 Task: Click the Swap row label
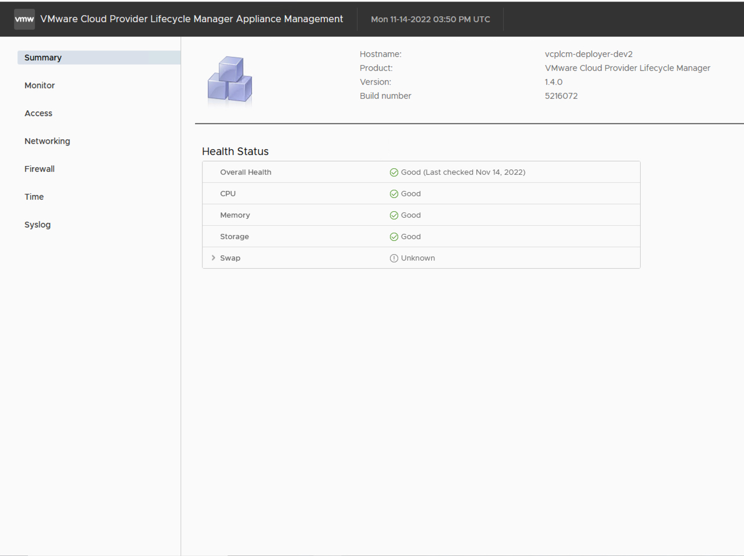[230, 258]
